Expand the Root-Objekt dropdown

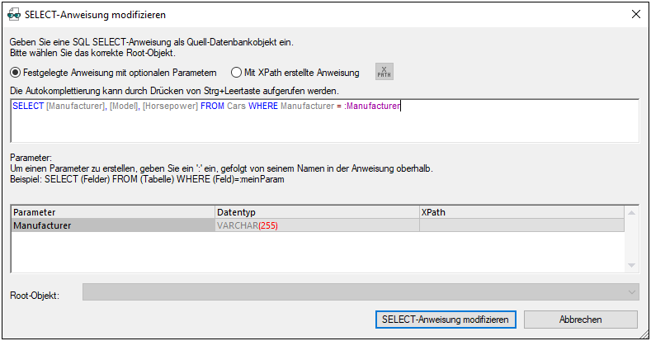click(632, 292)
